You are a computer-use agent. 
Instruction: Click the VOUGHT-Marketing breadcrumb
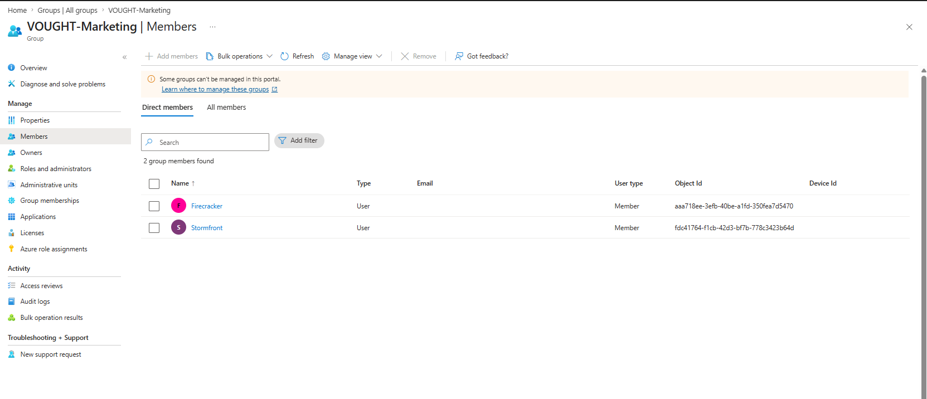tap(139, 10)
